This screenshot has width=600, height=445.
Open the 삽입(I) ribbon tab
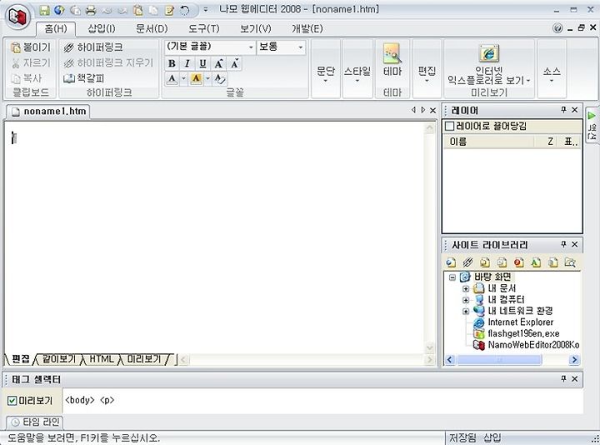coord(102,28)
